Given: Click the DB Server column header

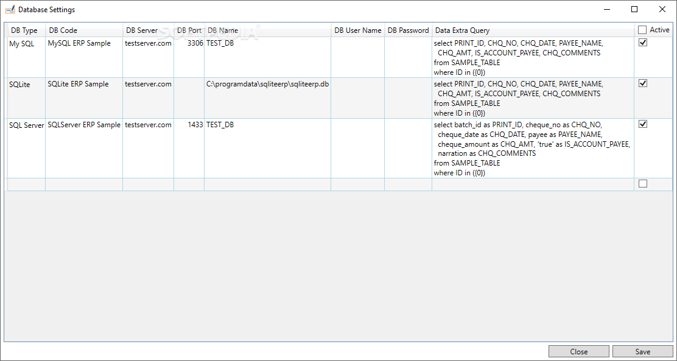Looking at the screenshot, I should (x=148, y=30).
